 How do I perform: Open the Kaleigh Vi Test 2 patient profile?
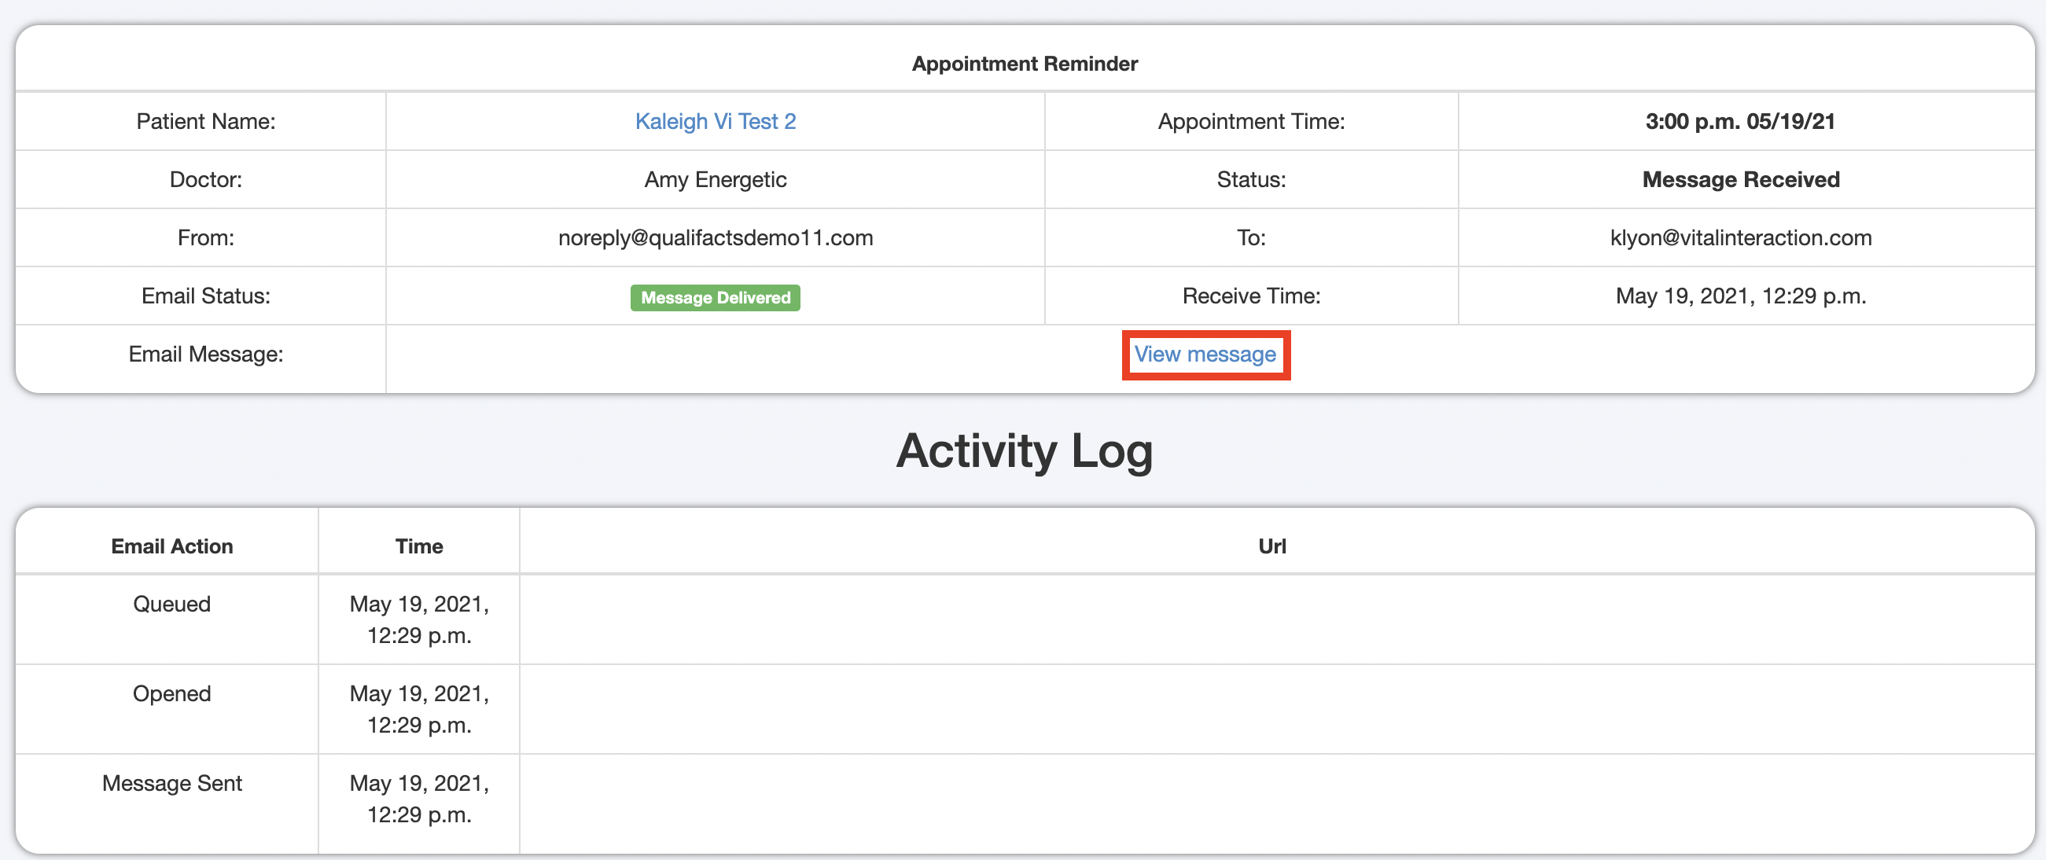click(714, 121)
